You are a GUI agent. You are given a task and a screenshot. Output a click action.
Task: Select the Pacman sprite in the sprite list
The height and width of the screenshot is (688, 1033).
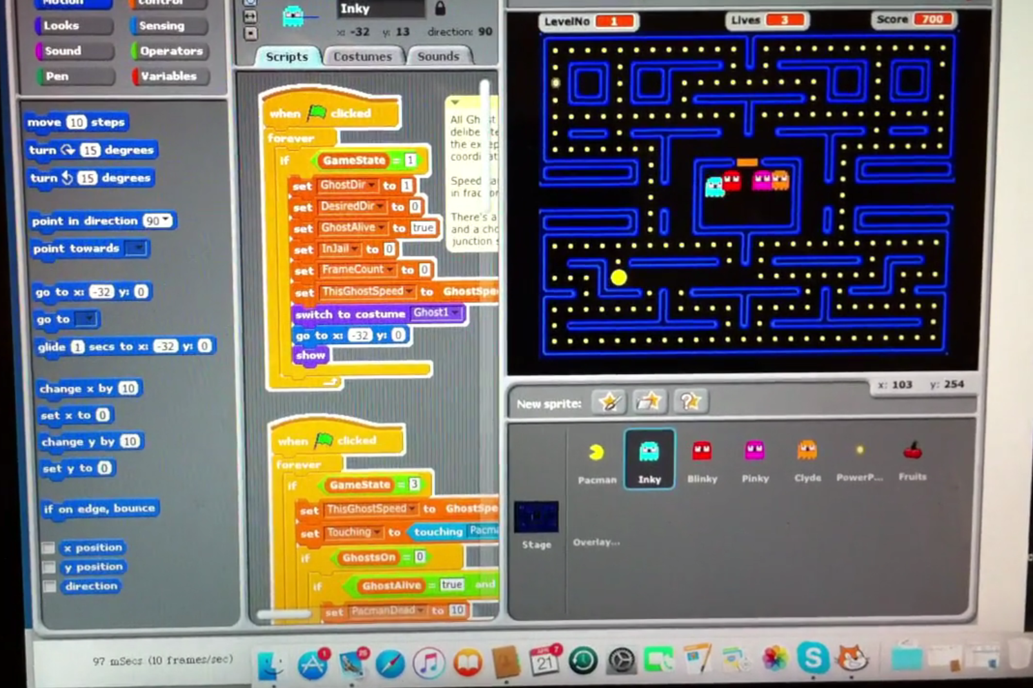click(x=596, y=460)
